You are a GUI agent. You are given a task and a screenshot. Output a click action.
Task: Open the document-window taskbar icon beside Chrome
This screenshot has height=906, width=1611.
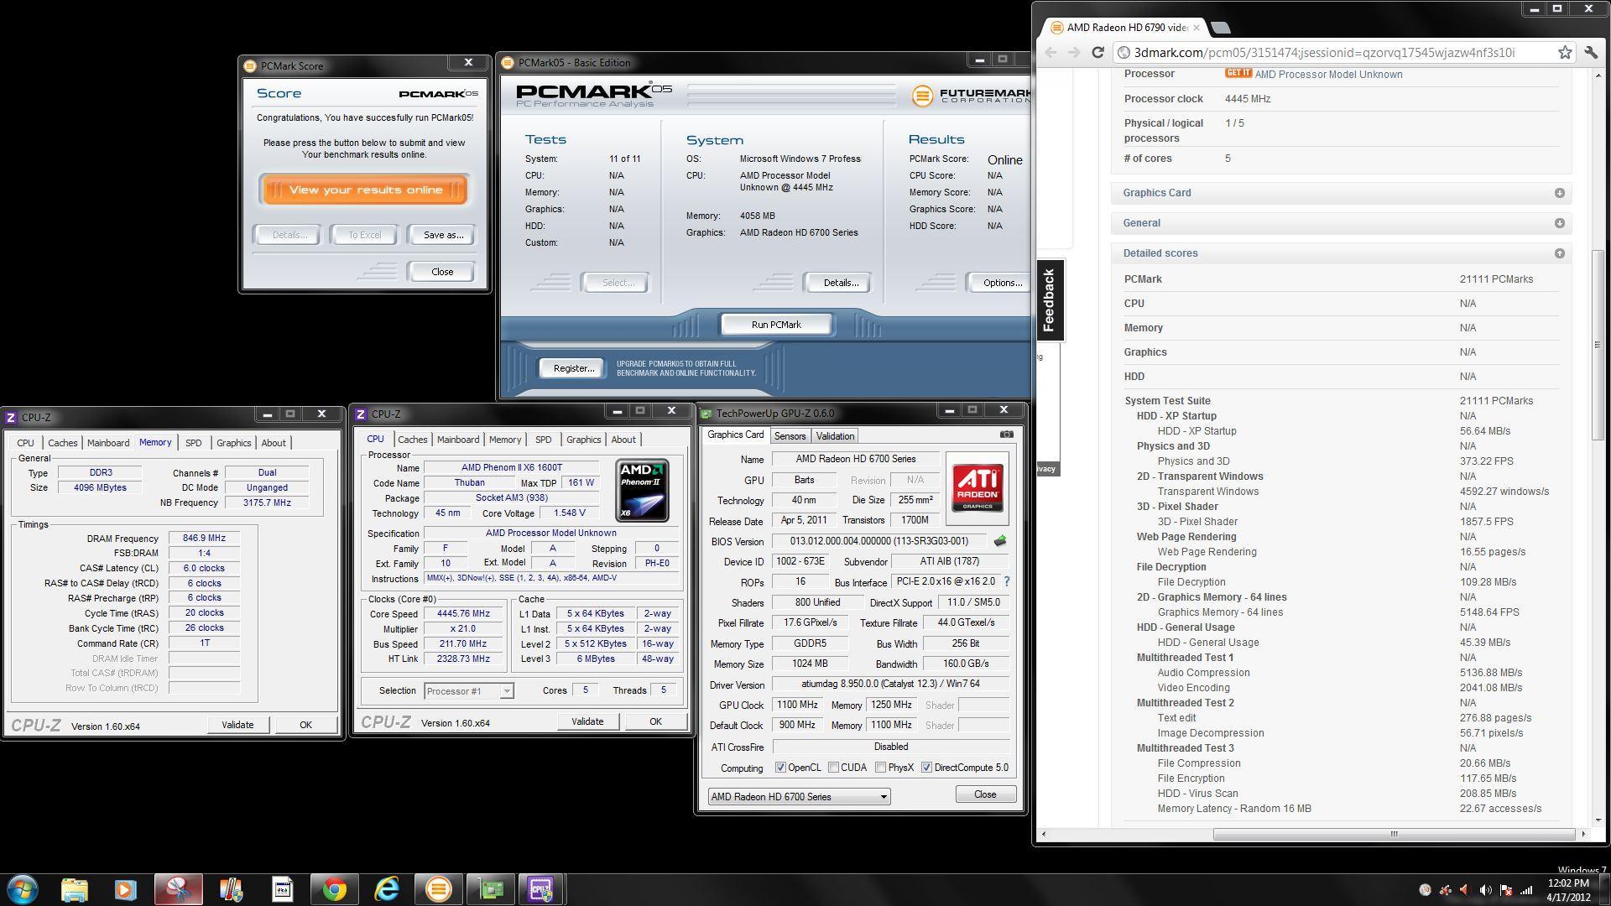[x=283, y=889]
